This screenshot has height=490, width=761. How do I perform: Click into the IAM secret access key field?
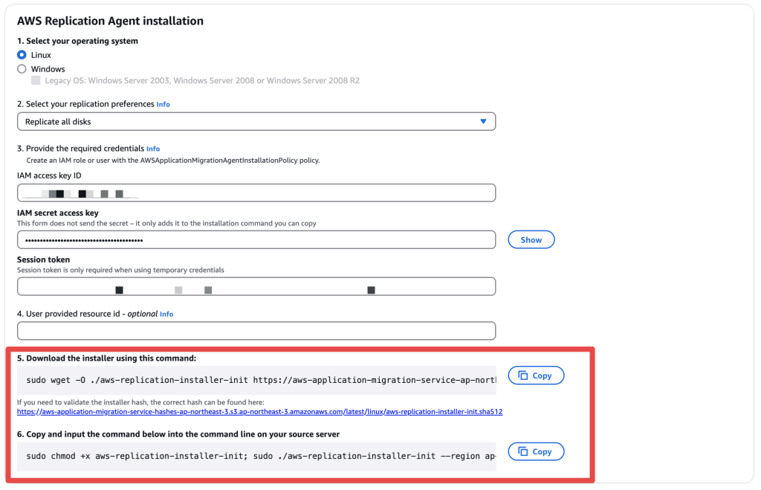[x=256, y=240]
